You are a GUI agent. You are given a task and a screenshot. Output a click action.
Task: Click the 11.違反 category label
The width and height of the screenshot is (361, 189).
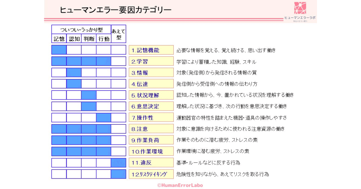point(151,163)
